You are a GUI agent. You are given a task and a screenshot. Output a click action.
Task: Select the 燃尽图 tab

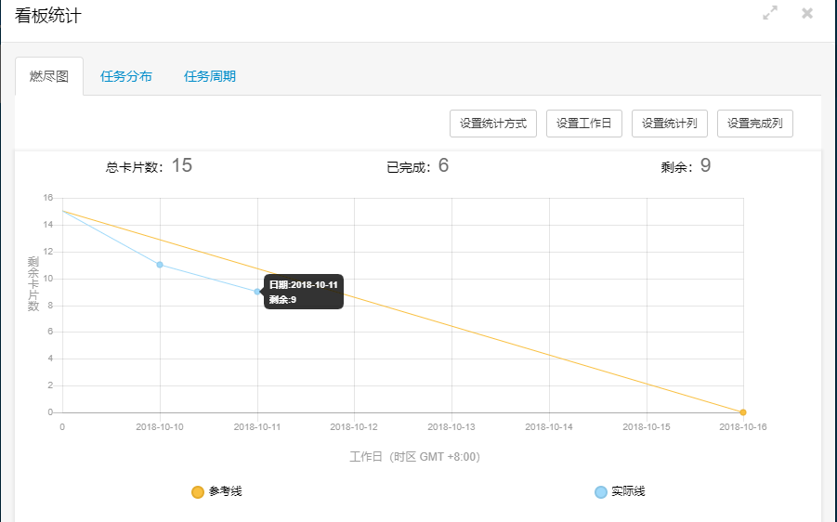49,76
